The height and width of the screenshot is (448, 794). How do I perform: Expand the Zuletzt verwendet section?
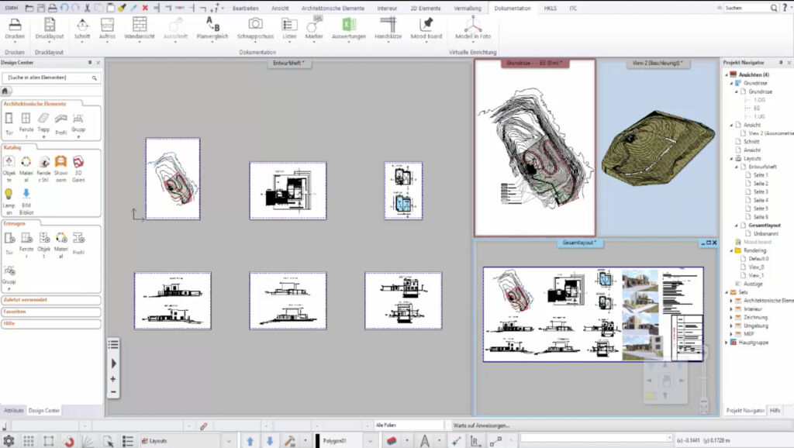50,300
